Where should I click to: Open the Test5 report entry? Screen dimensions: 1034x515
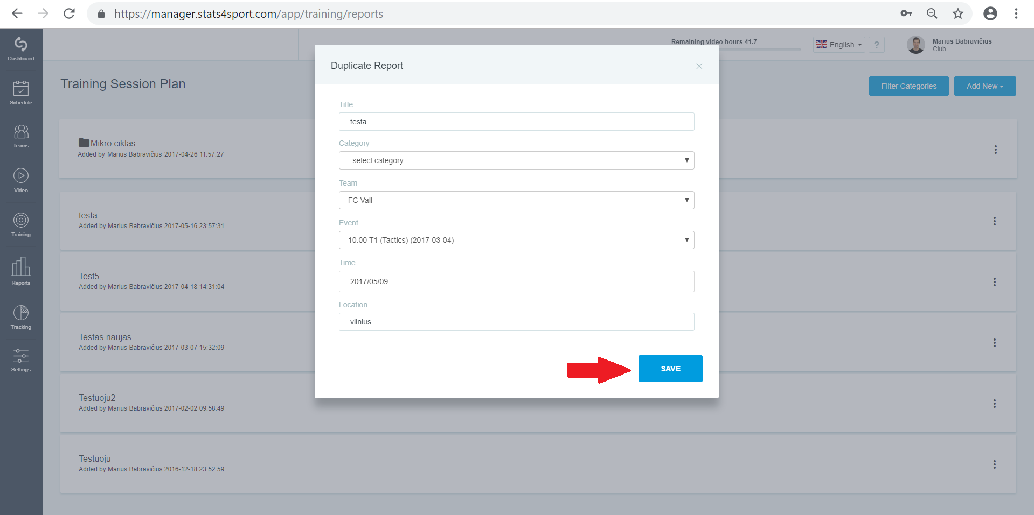point(89,276)
